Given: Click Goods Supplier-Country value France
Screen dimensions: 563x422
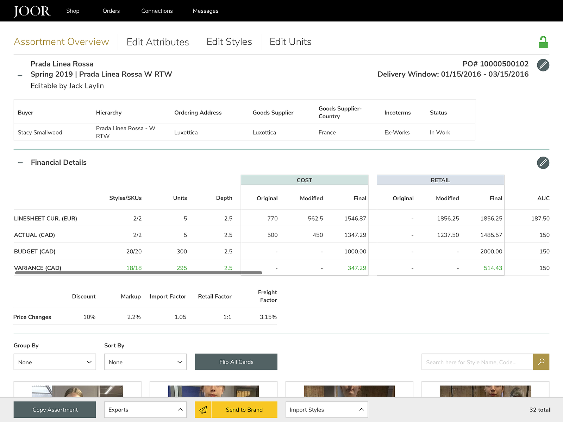Looking at the screenshot, I should 327,132.
